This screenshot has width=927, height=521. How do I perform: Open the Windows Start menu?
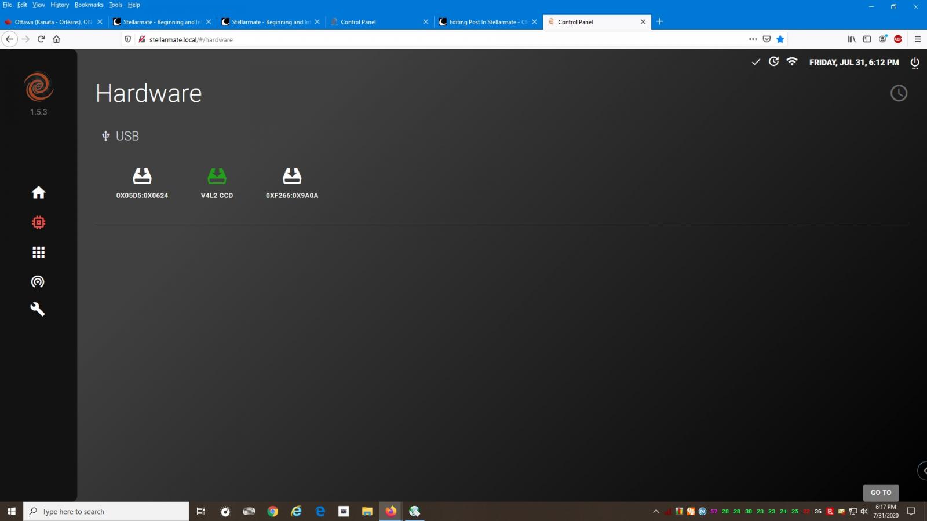tap(11, 511)
